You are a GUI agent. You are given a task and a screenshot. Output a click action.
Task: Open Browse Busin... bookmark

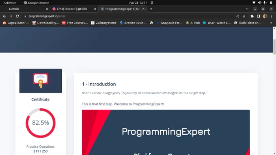point(133,23)
